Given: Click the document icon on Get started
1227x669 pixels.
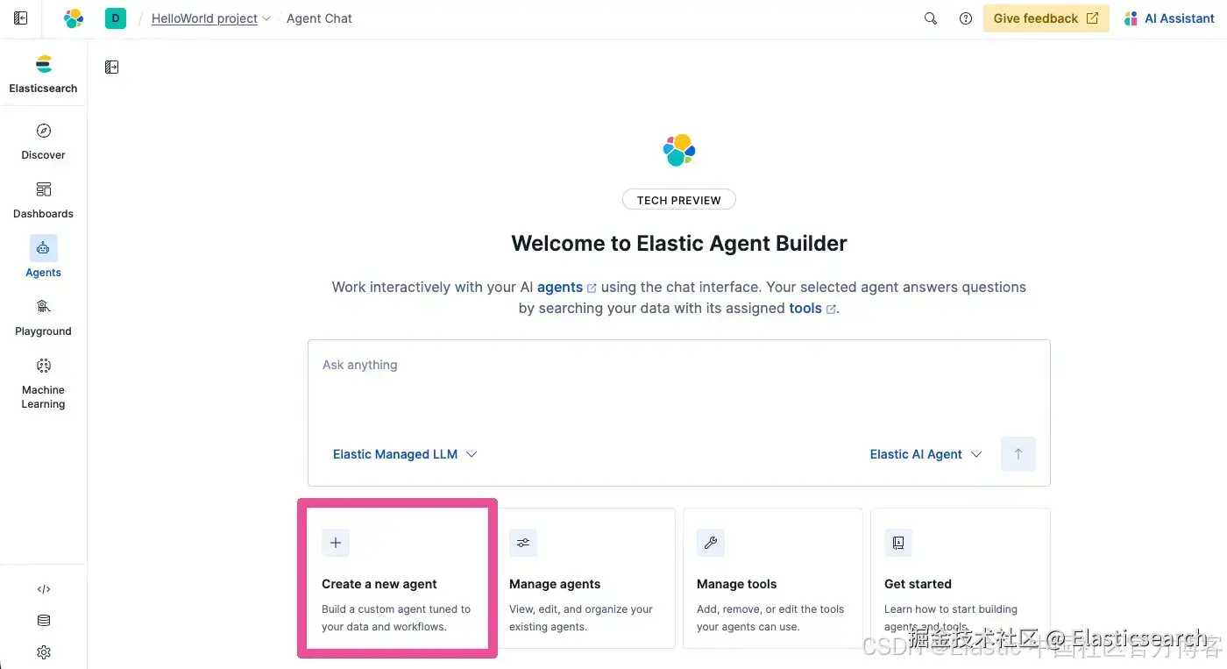Looking at the screenshot, I should [x=898, y=543].
